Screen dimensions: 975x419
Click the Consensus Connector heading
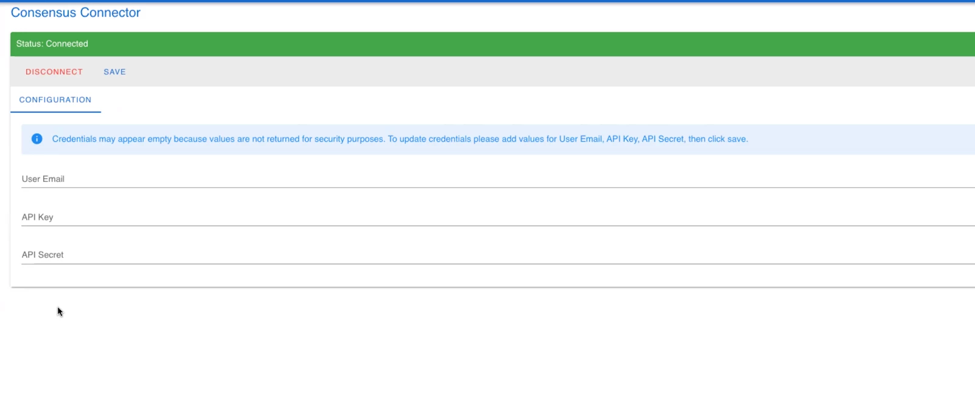[76, 13]
